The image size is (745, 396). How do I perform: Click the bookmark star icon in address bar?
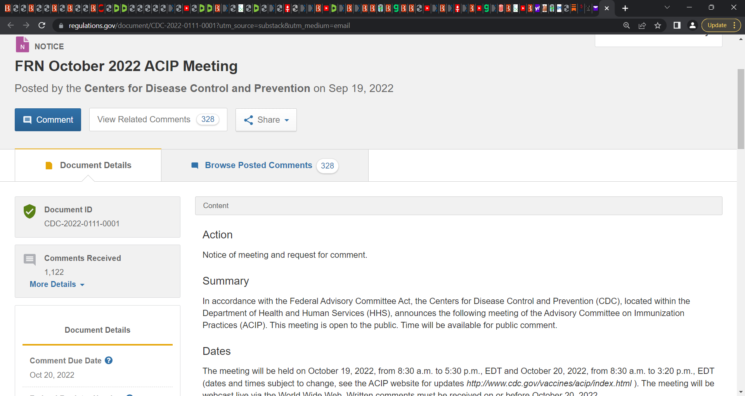[658, 26]
